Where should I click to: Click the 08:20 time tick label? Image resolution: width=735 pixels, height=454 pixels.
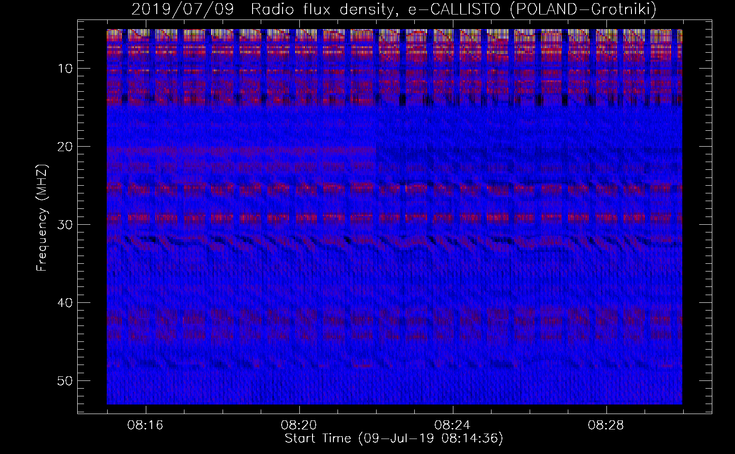[x=299, y=425]
